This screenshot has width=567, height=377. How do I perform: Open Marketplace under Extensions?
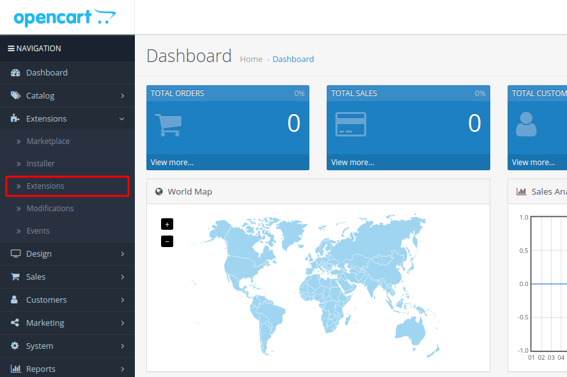67,141
